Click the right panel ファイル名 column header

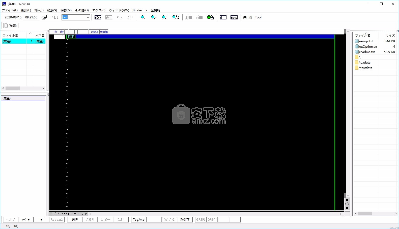(366, 35)
